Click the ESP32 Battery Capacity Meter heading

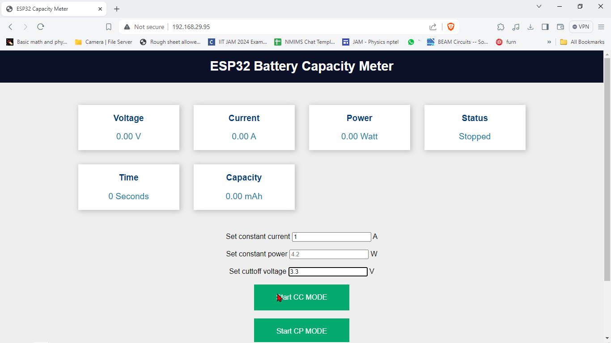(302, 66)
